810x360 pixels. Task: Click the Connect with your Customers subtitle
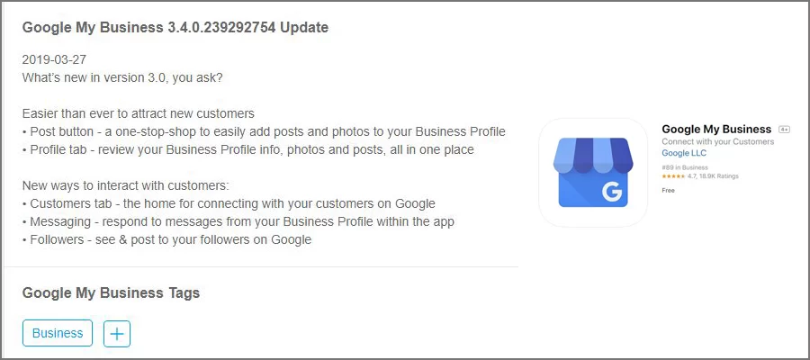[x=717, y=142]
